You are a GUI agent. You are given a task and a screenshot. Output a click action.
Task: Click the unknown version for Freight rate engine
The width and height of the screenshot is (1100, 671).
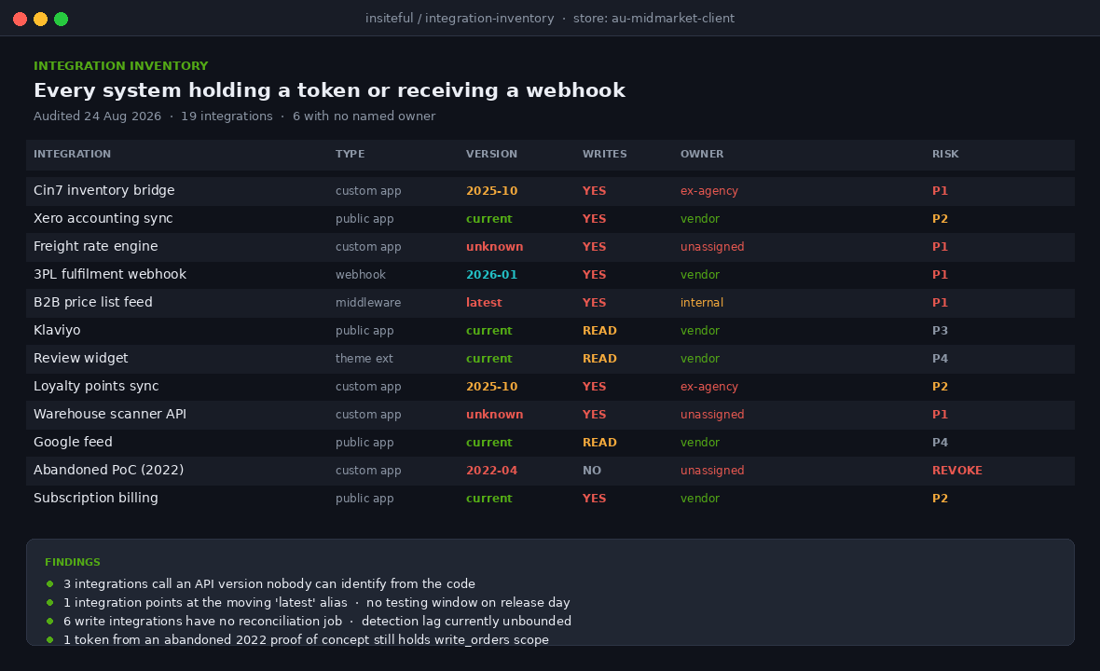[x=495, y=247]
